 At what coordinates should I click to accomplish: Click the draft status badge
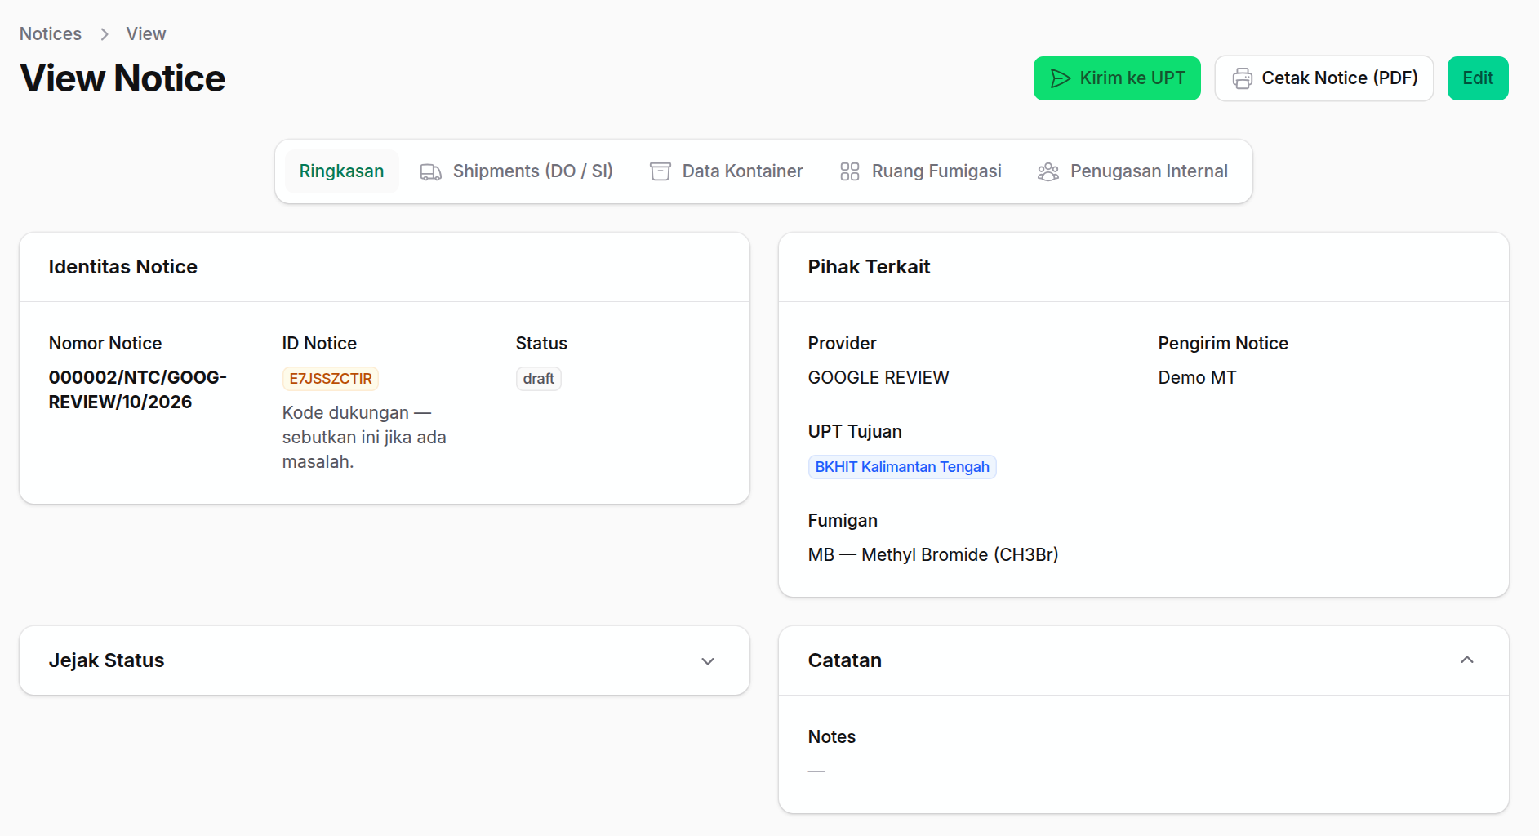[538, 379]
